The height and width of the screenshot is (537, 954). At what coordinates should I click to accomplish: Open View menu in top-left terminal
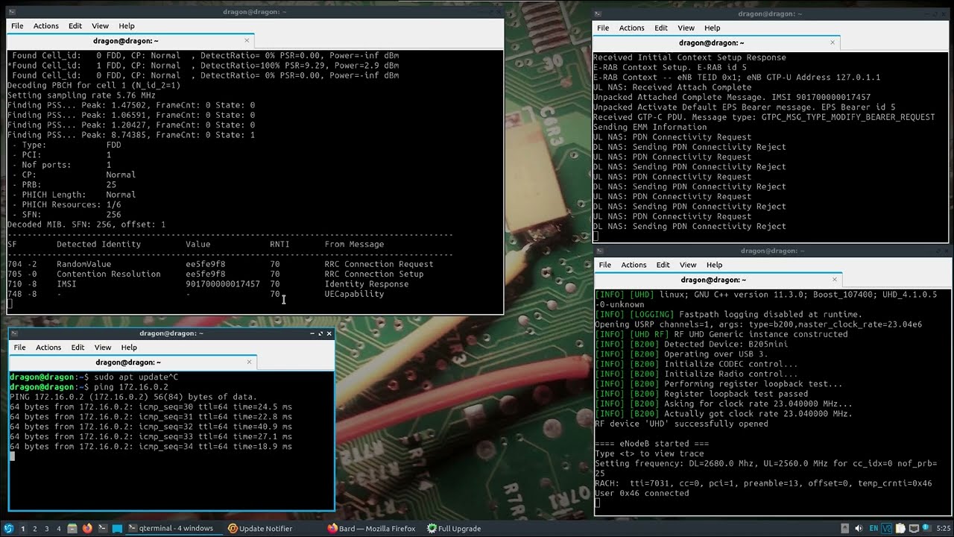[x=100, y=26]
